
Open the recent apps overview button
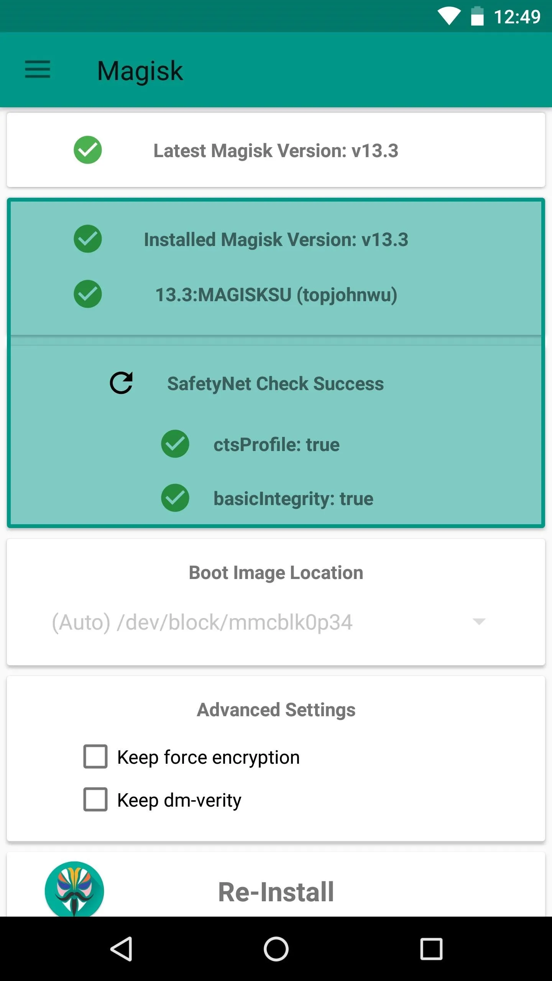(x=431, y=949)
